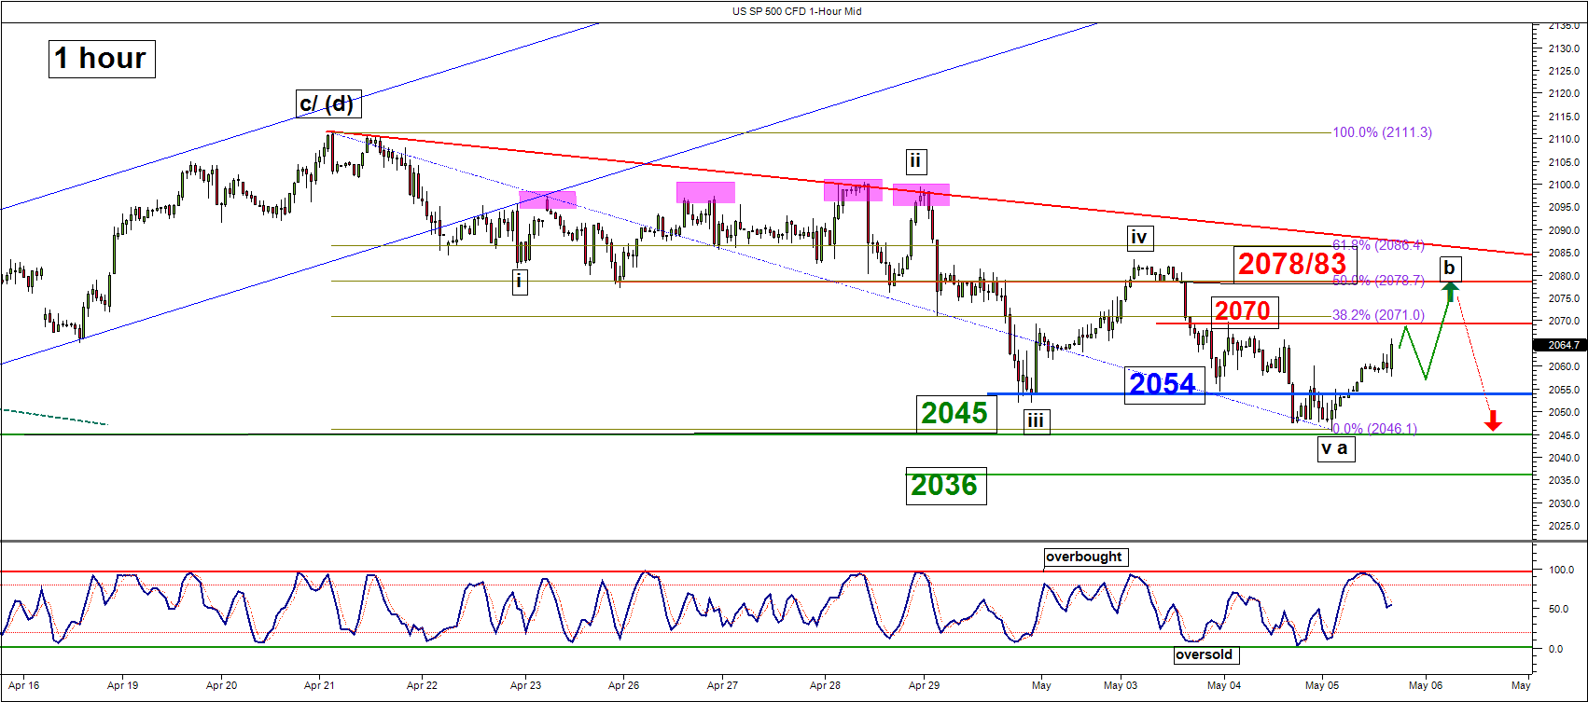
Task: Select the green '2045' support label
Action: pos(954,412)
